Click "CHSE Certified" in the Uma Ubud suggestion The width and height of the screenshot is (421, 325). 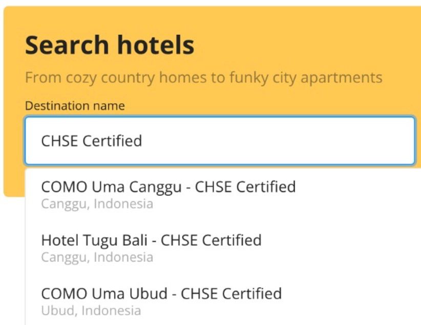231,294
